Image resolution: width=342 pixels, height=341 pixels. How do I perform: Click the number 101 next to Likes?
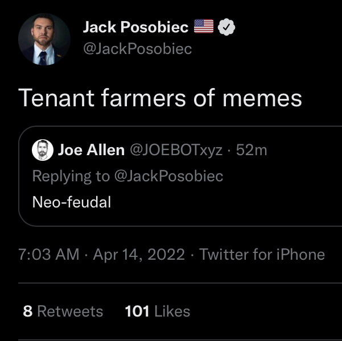(x=137, y=311)
